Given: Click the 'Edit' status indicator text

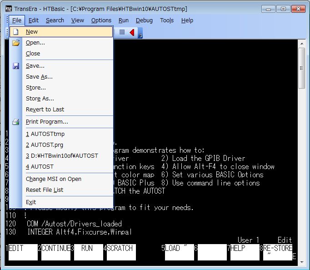Looking at the screenshot, I should coord(285,240).
